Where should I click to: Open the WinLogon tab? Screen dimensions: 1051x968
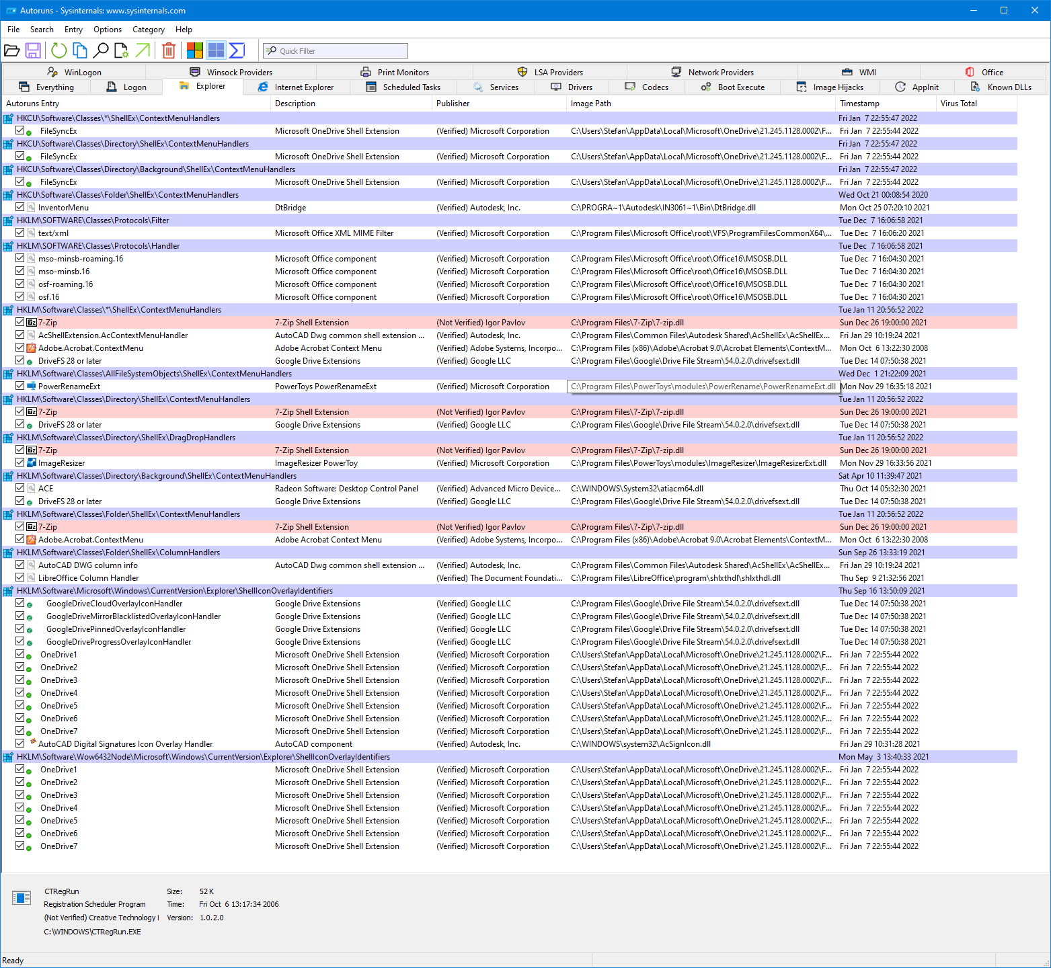click(75, 72)
